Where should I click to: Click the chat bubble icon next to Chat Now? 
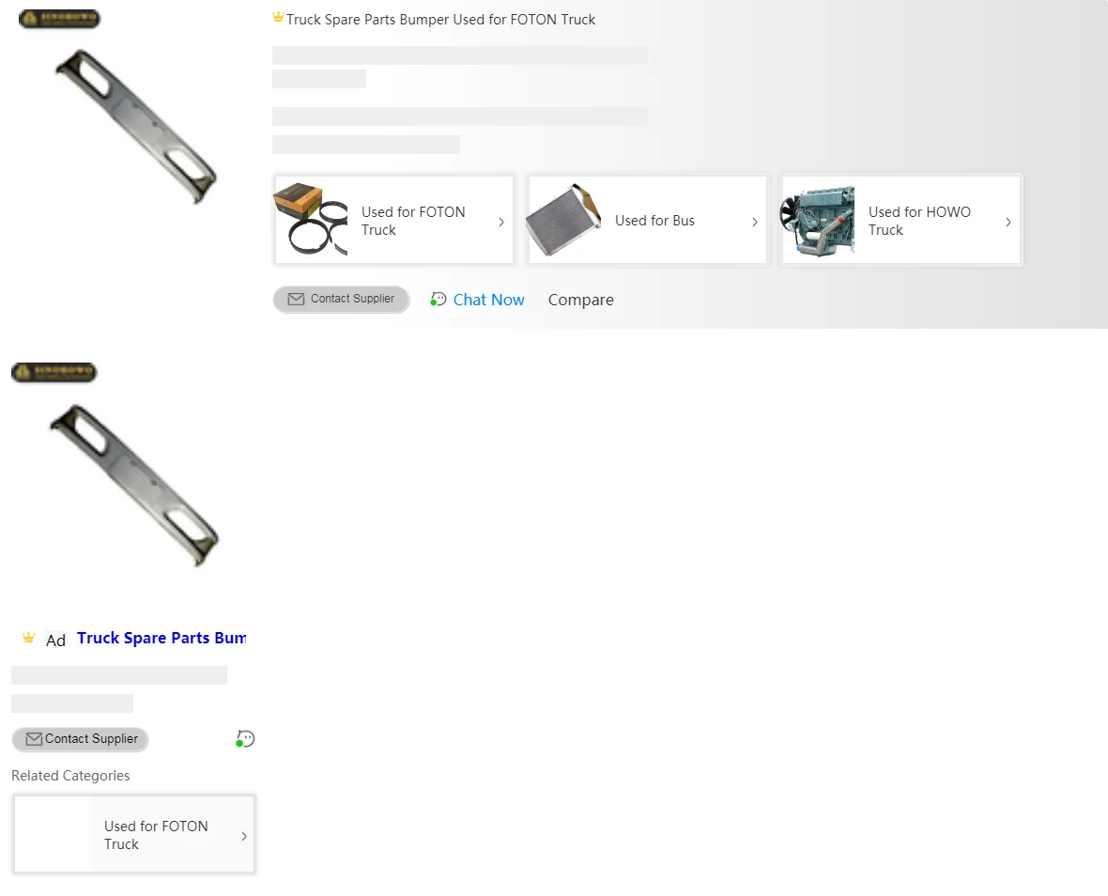[x=439, y=300]
